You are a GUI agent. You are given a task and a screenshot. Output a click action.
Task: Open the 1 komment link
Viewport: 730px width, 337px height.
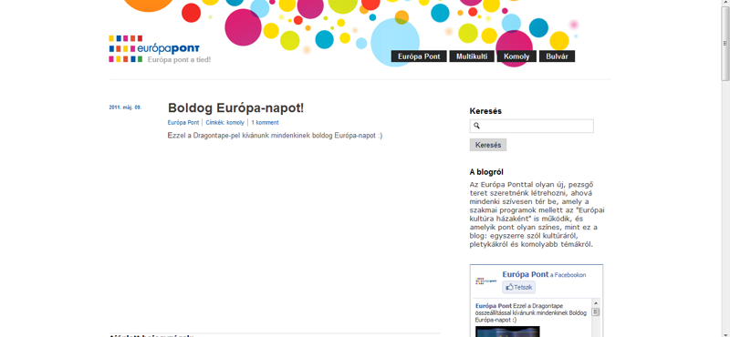click(265, 123)
